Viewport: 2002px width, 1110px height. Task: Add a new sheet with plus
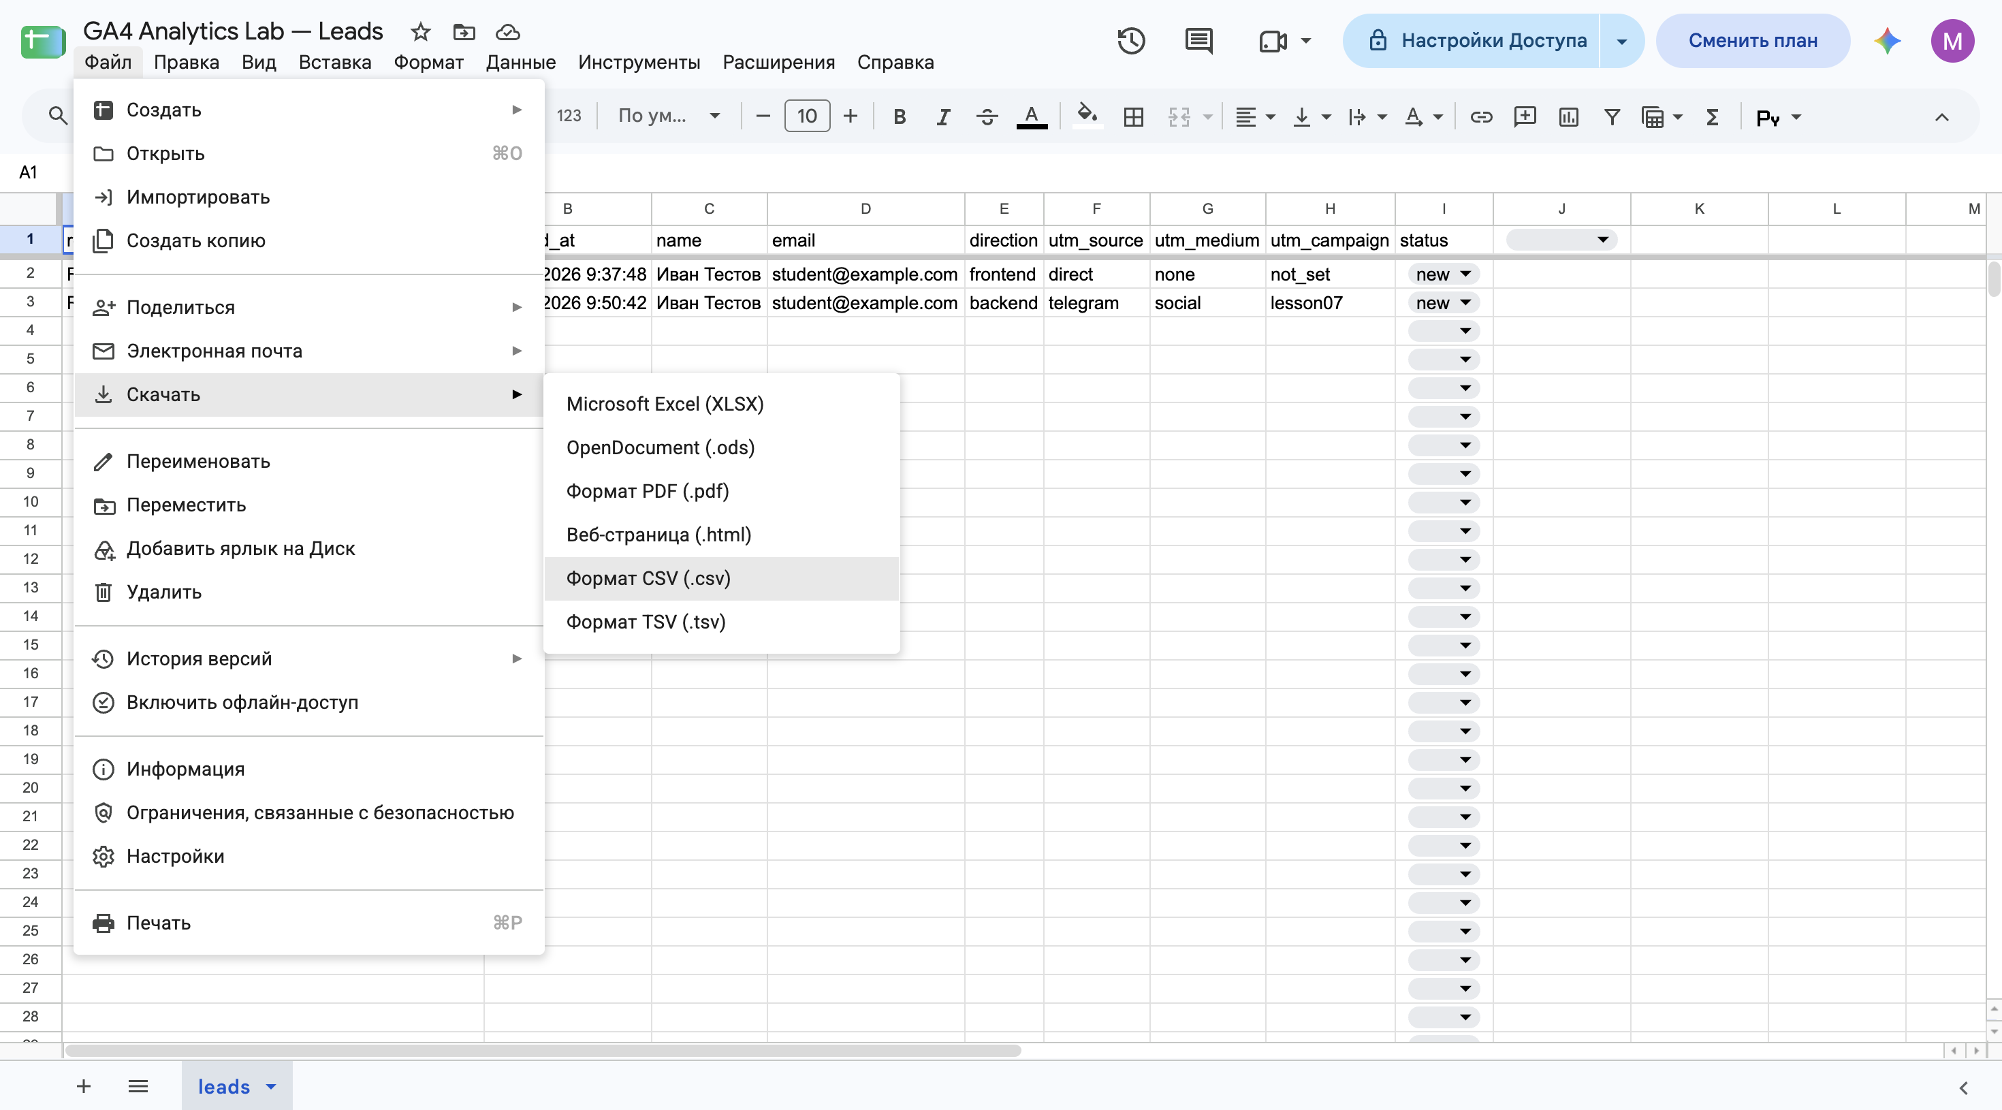pos(83,1086)
